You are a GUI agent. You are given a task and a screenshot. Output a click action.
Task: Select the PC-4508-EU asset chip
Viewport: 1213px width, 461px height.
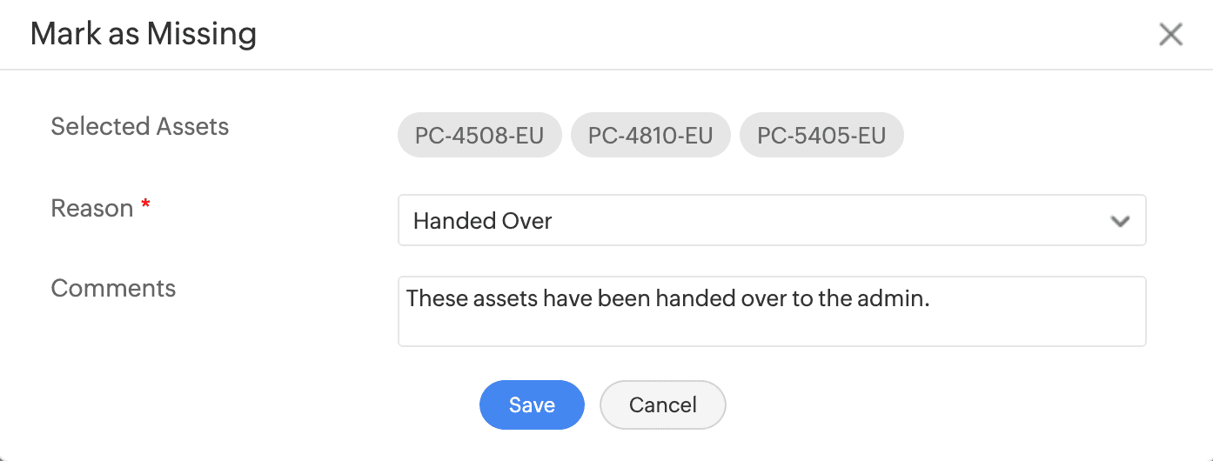(479, 137)
